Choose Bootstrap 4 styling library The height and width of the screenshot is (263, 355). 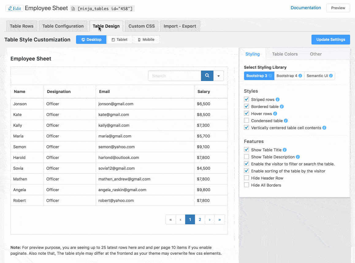pos(289,76)
